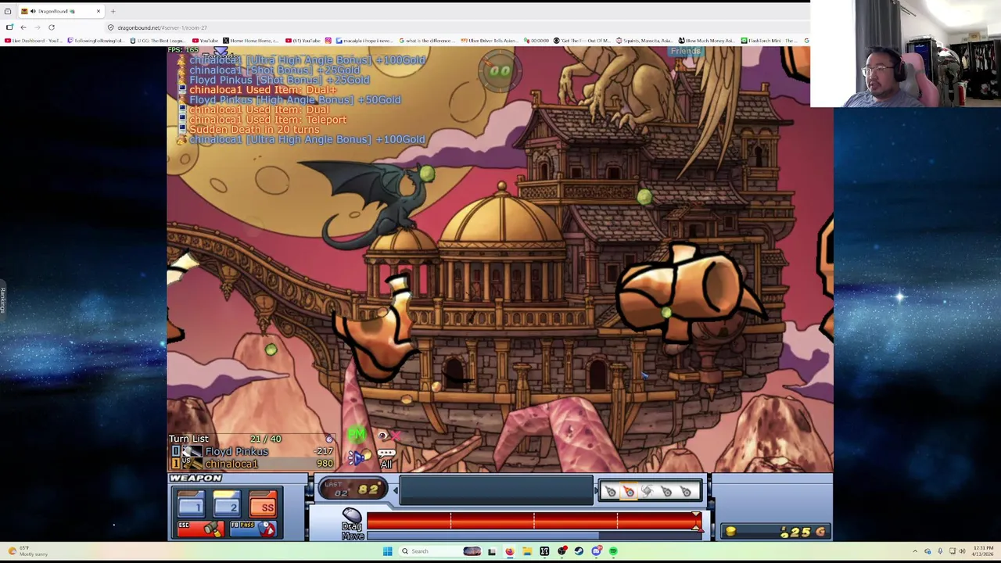This screenshot has width=1001, height=563.
Task: Select the first item slot
Action: [611, 491]
